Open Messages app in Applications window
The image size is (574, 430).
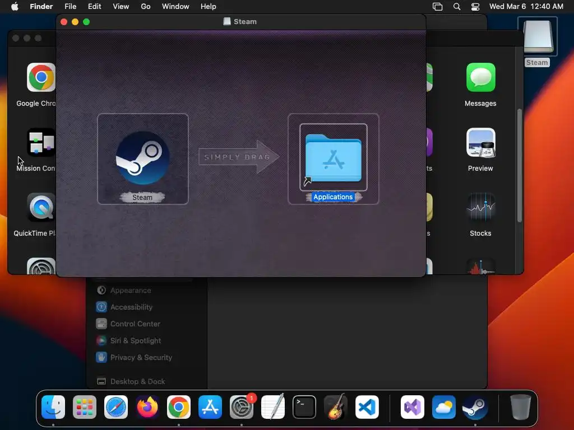click(x=480, y=77)
